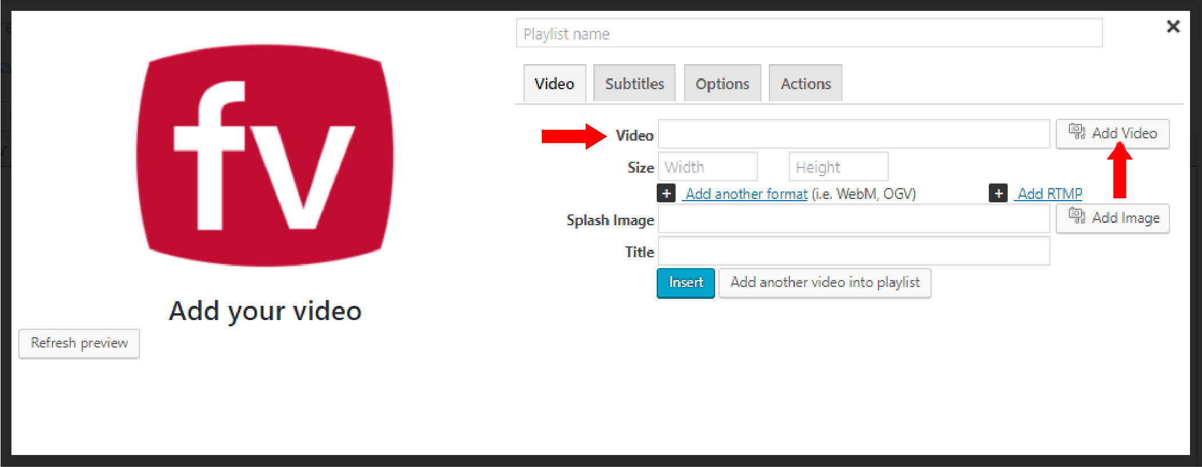This screenshot has height=467, width=1202.
Task: Follow the Add another format link
Action: (746, 194)
